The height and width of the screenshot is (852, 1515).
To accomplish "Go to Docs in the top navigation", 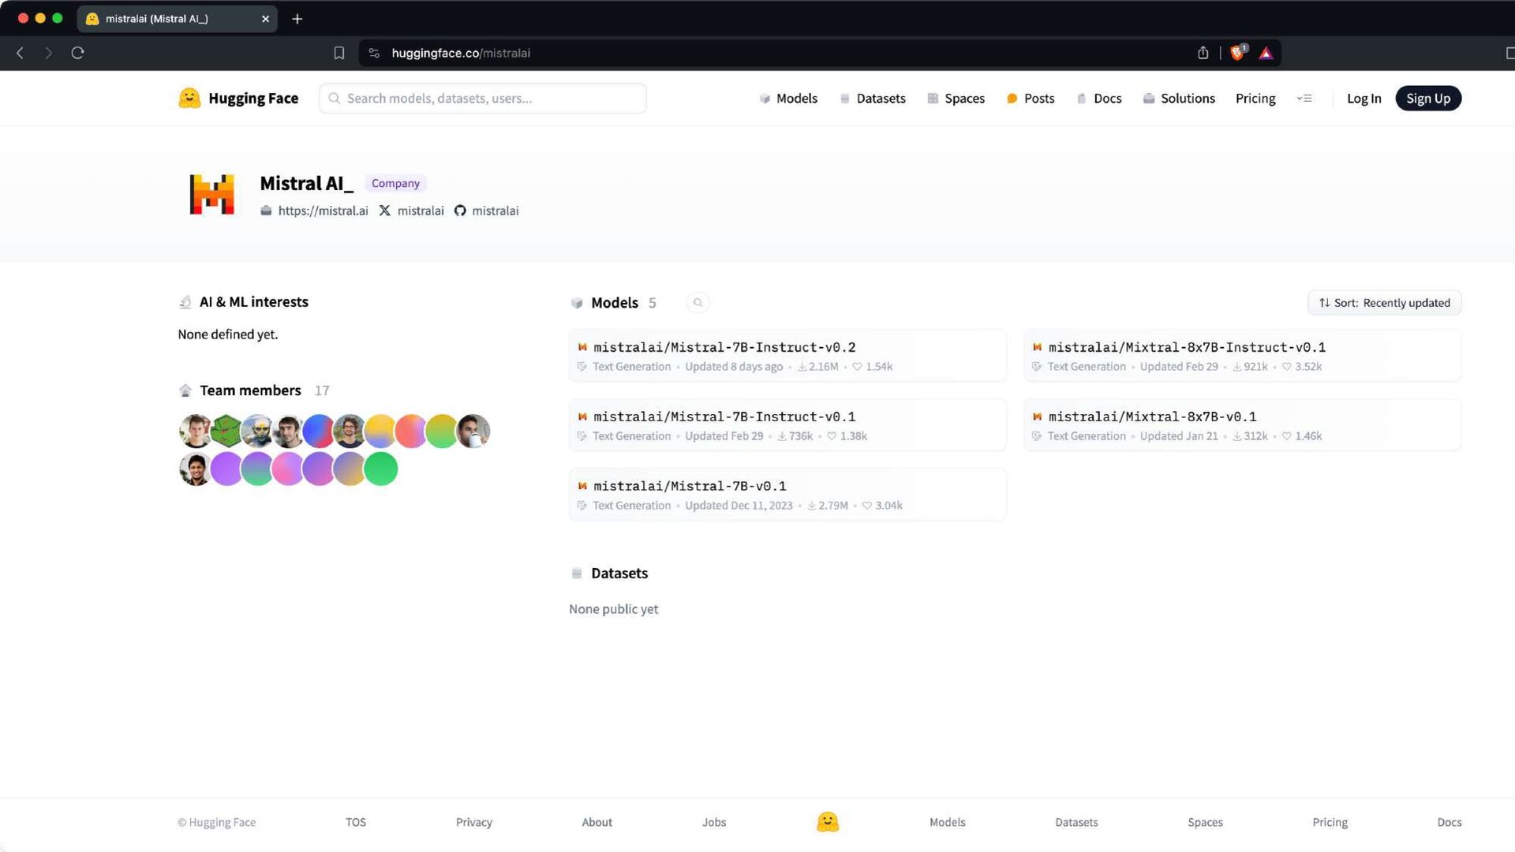I will pos(1099,99).
